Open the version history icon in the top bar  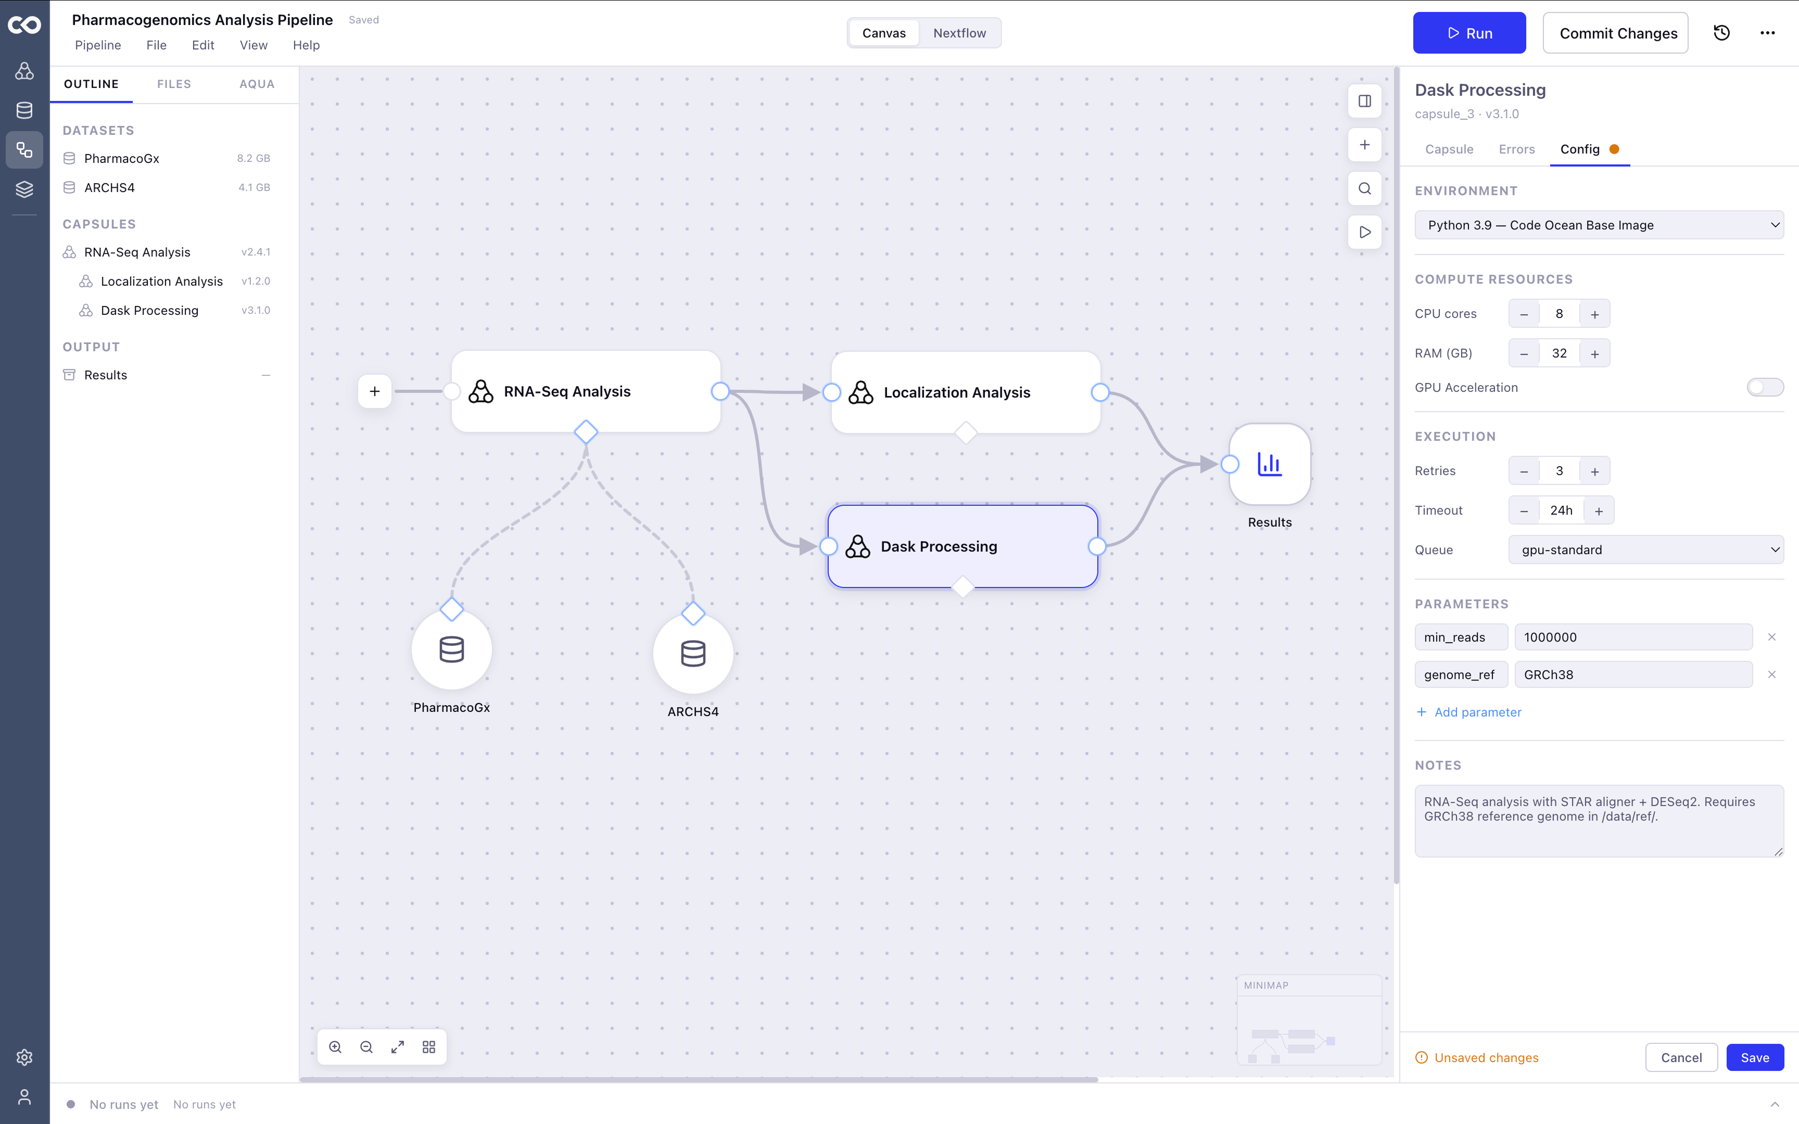pyautogui.click(x=1721, y=33)
